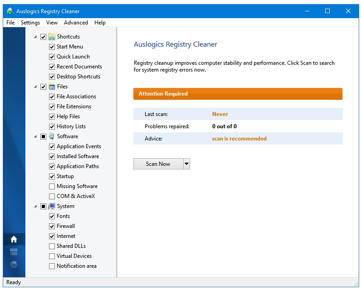
Task: Click the 'Problems repaired:' label
Action: click(x=167, y=126)
